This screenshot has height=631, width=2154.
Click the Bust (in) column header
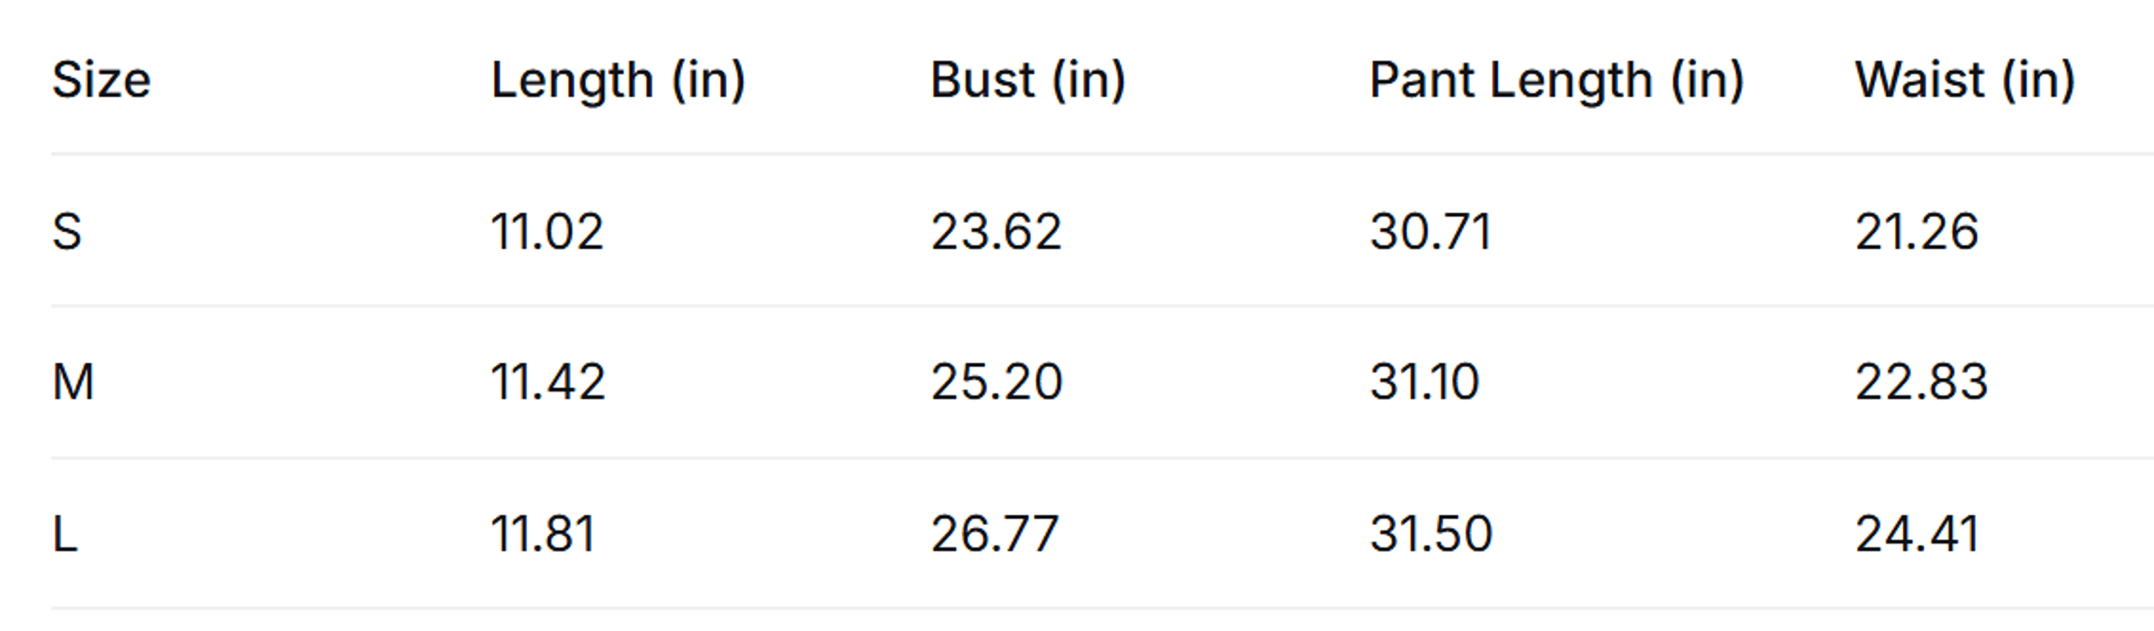point(1029,81)
